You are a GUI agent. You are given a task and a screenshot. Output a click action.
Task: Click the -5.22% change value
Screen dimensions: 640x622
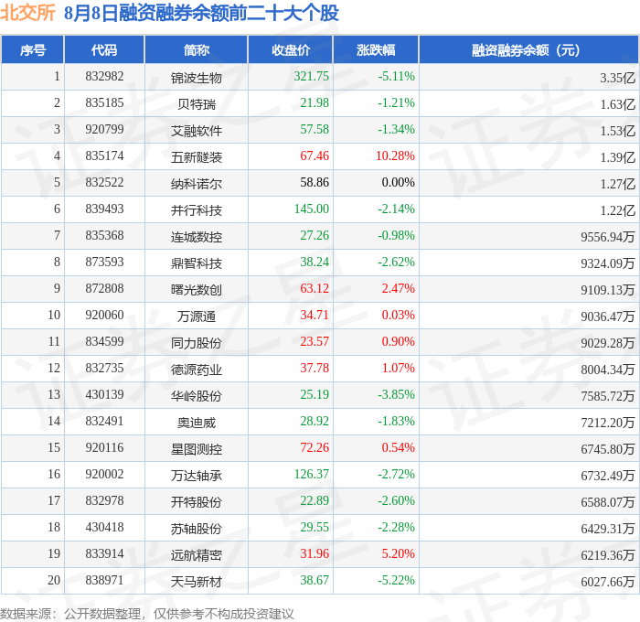pyautogui.click(x=396, y=581)
